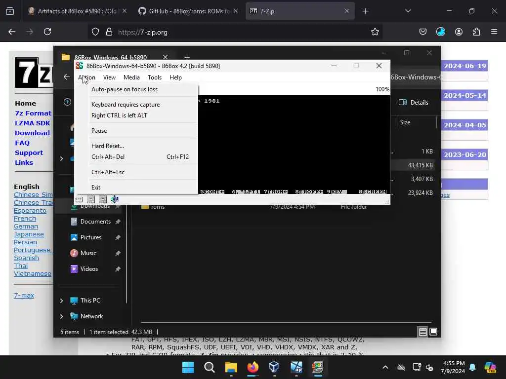506x379 pixels.
Task: Open Windows Search from taskbar
Action: 210,367
